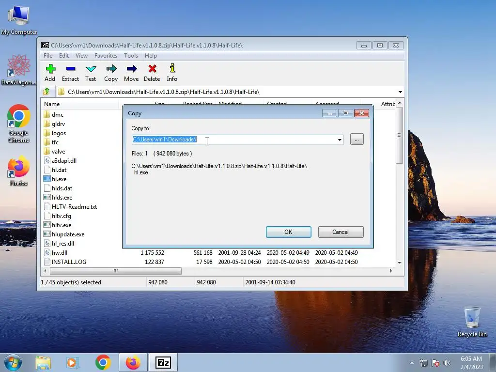Viewport: 496px width, 372px height.
Task: Open the File menu
Action: [48, 55]
